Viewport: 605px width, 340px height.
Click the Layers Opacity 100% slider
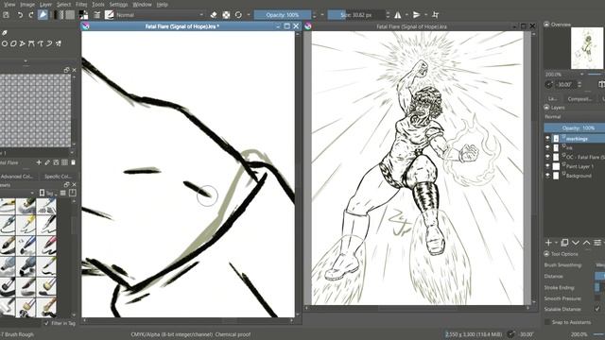(x=574, y=127)
